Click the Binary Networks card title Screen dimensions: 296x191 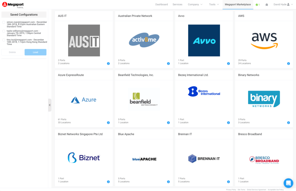[x=249, y=75]
